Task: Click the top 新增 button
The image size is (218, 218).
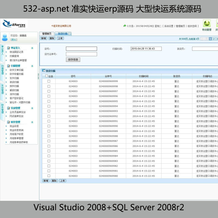Action: click(x=44, y=38)
